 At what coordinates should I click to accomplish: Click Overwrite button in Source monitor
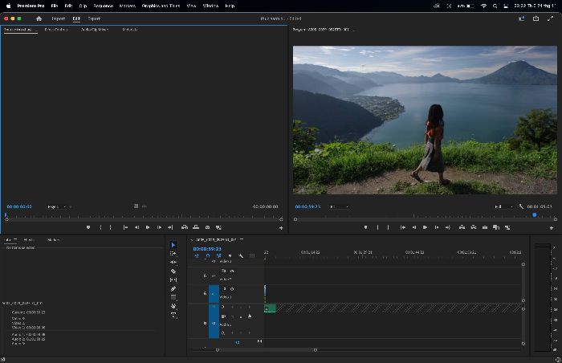196,227
